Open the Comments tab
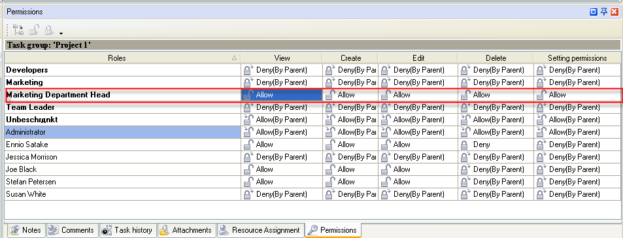Viewport: 623px width, 238px height. [x=73, y=230]
